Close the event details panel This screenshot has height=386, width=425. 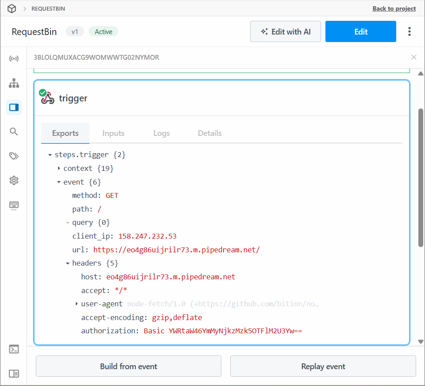pos(414,57)
